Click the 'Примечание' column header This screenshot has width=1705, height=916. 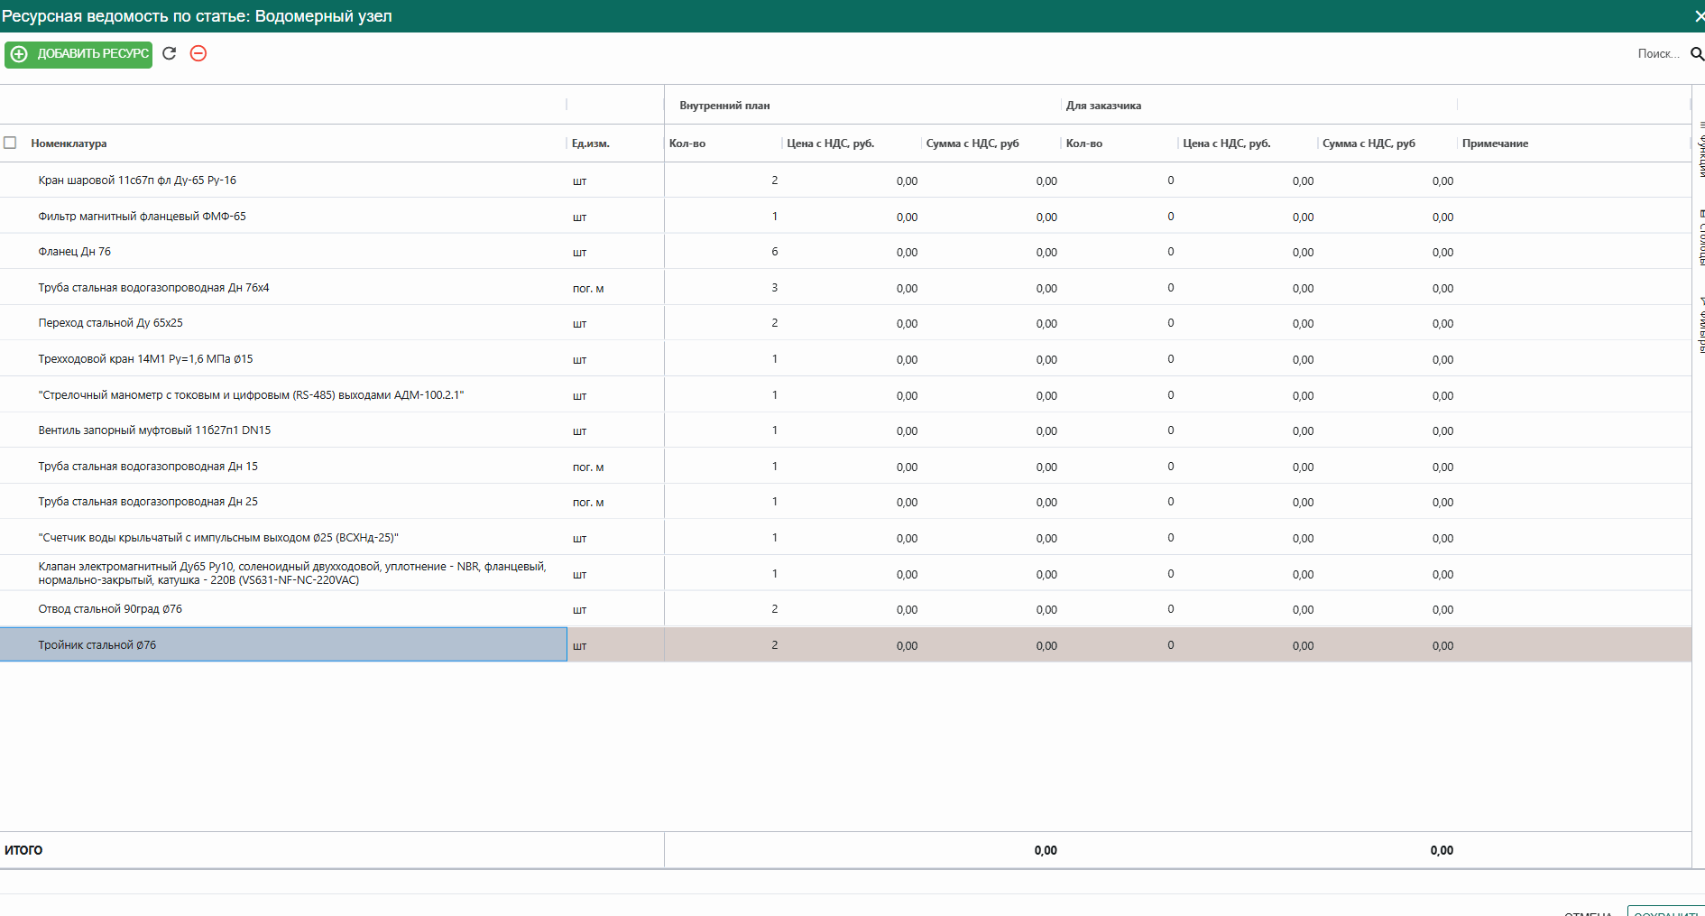tap(1495, 143)
